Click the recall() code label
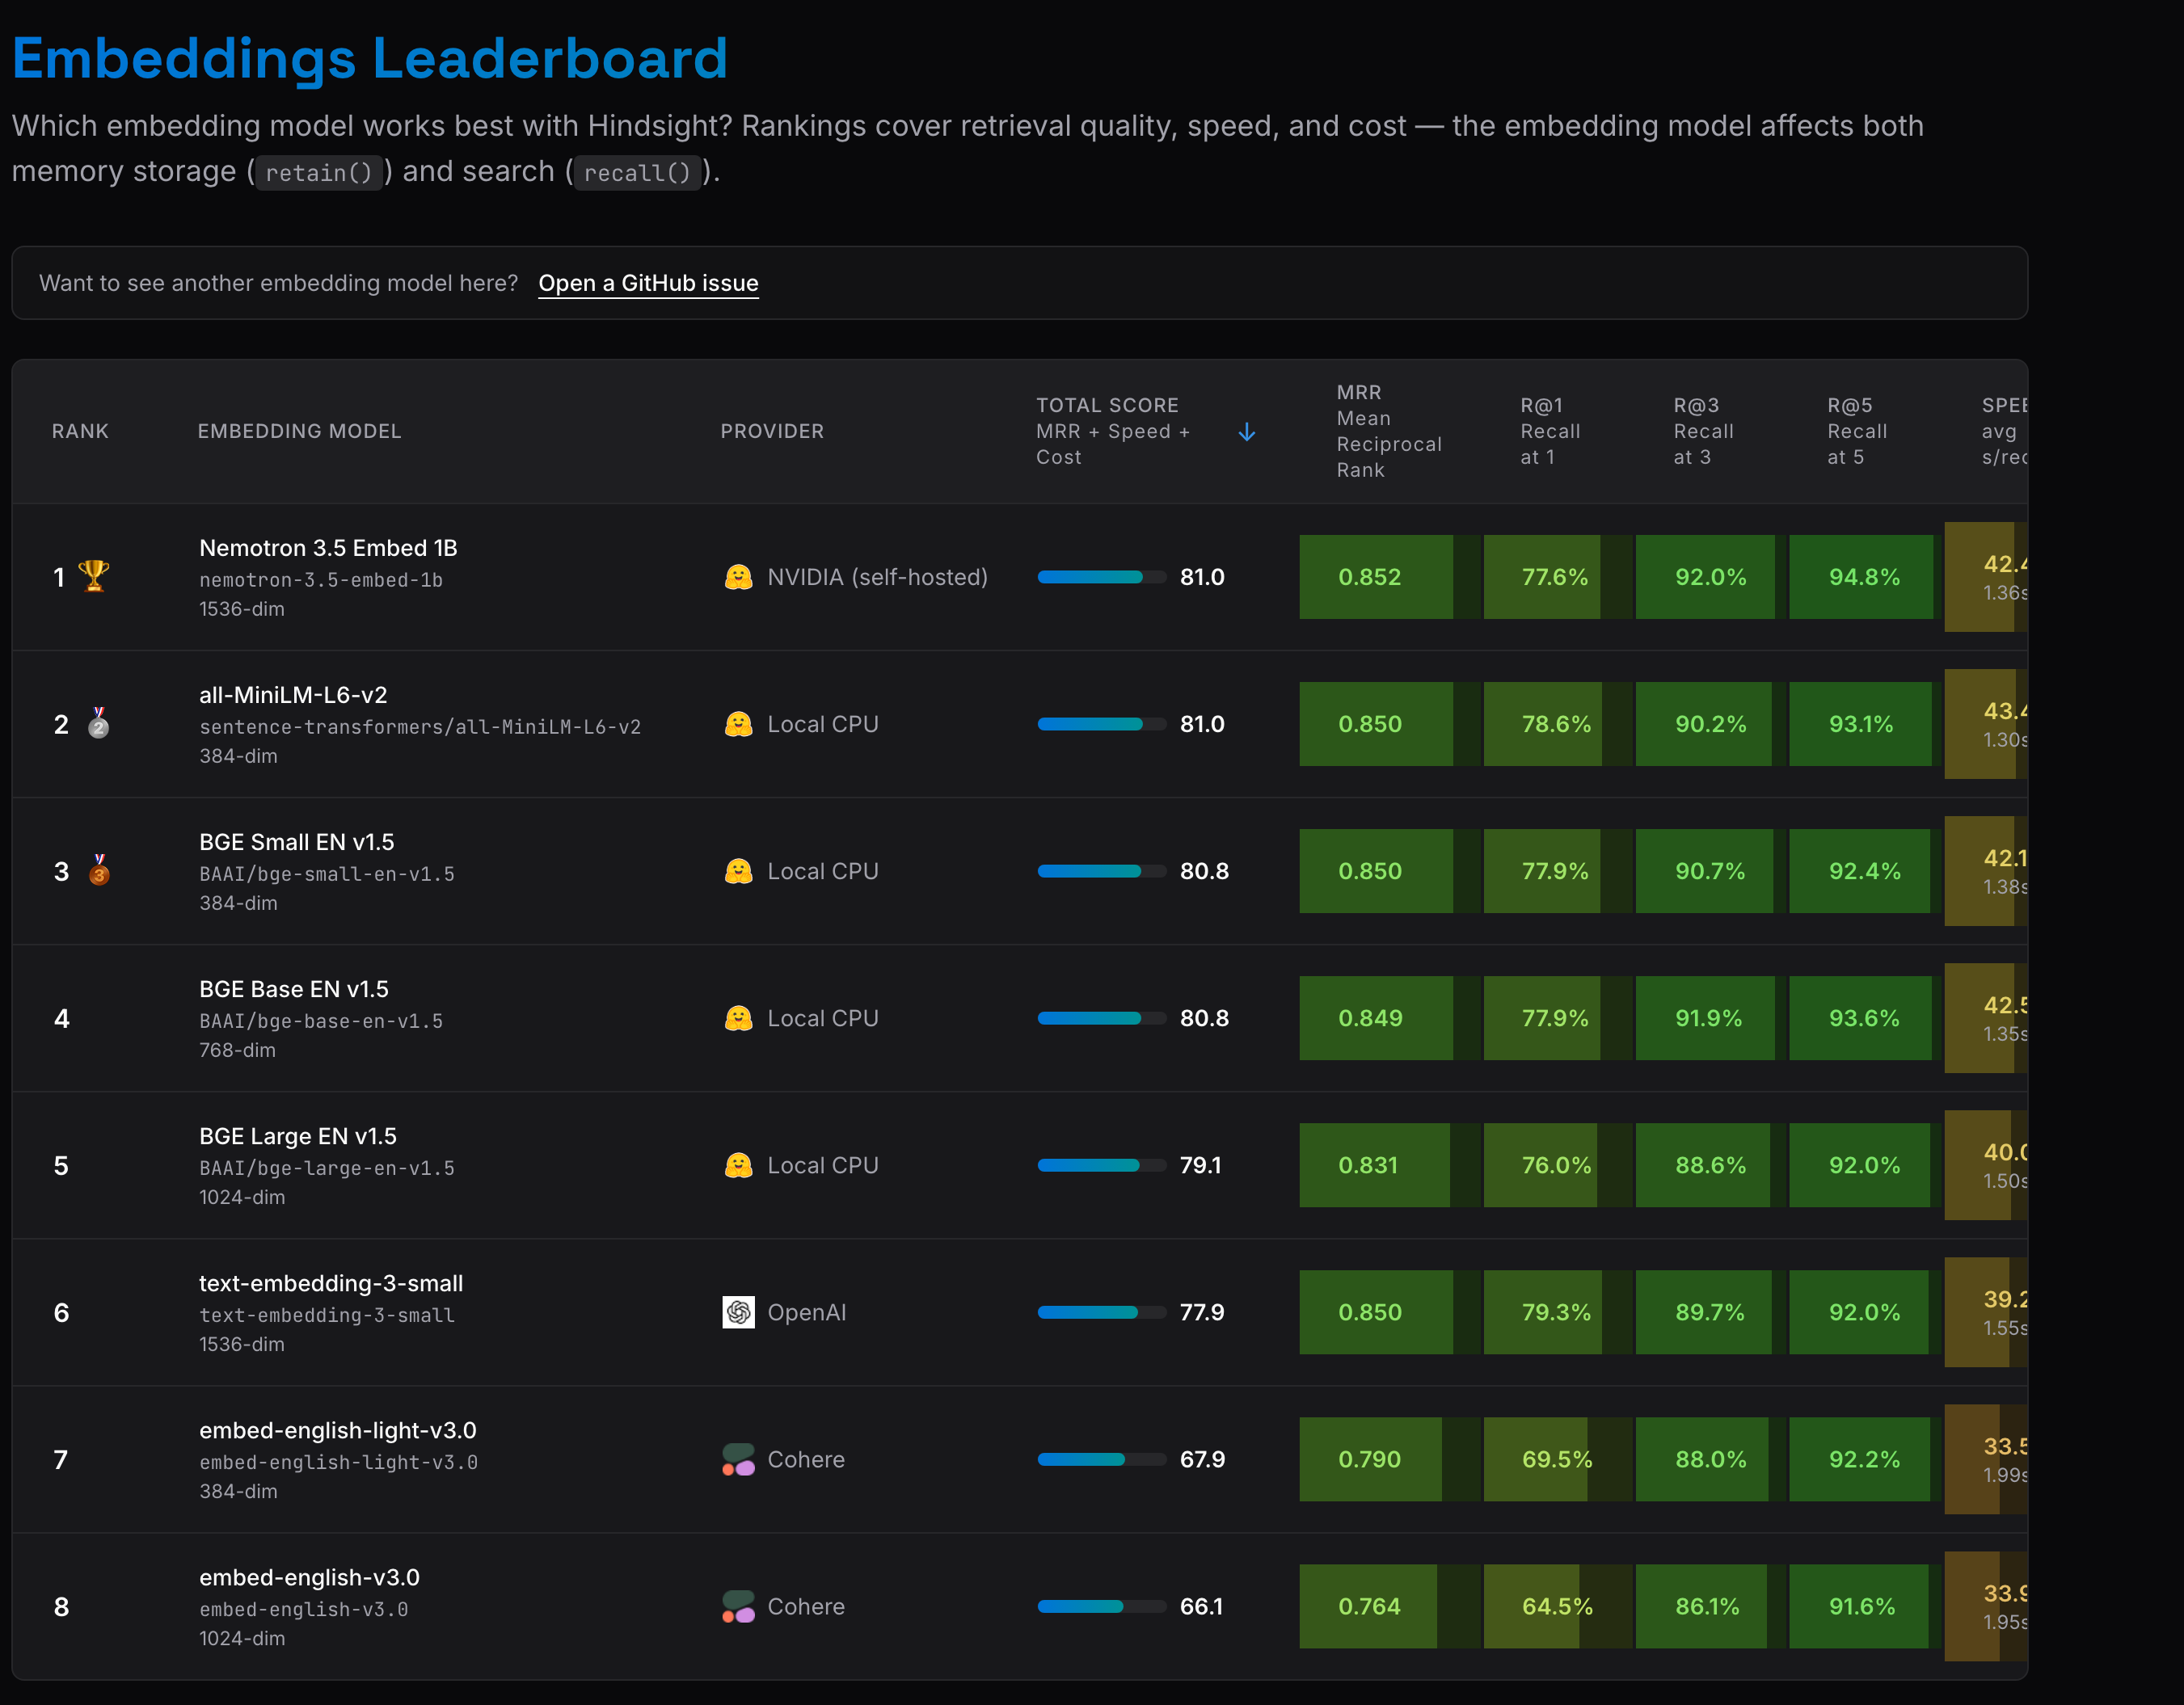This screenshot has height=1705, width=2184. pyautogui.click(x=637, y=173)
